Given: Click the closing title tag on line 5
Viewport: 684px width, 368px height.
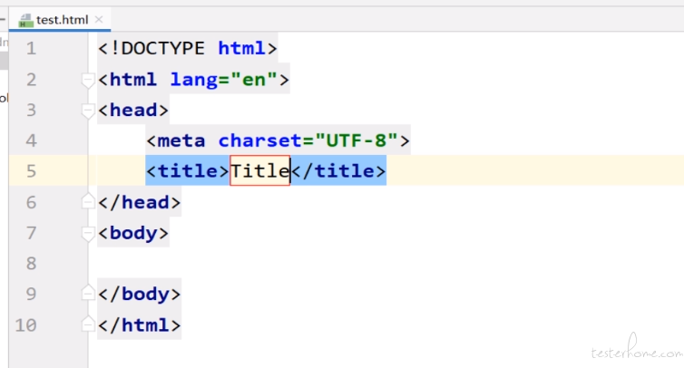Looking at the screenshot, I should coord(338,170).
